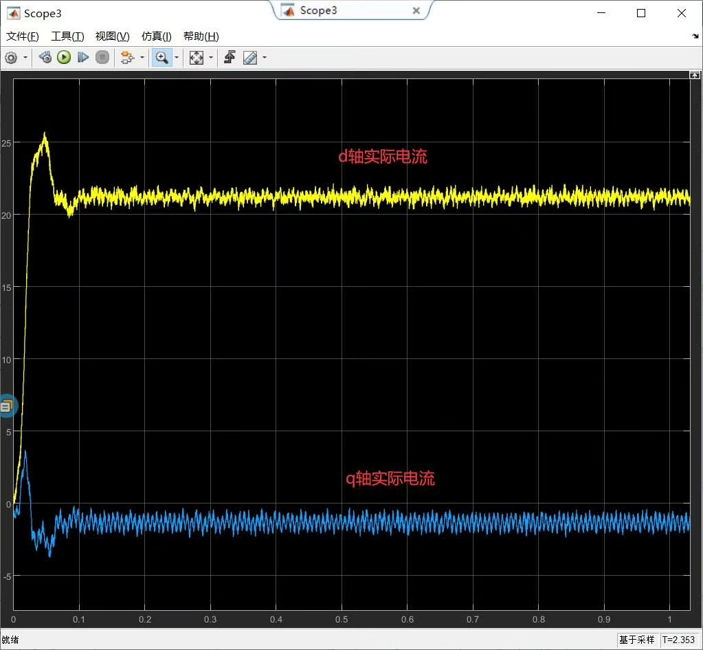Stop the simulation with the stop button
Image resolution: width=703 pixels, height=650 pixels.
pos(102,58)
